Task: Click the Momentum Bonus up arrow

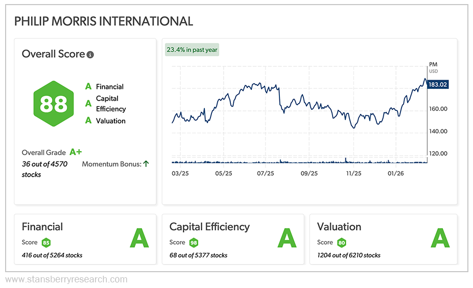Action: click(x=146, y=164)
